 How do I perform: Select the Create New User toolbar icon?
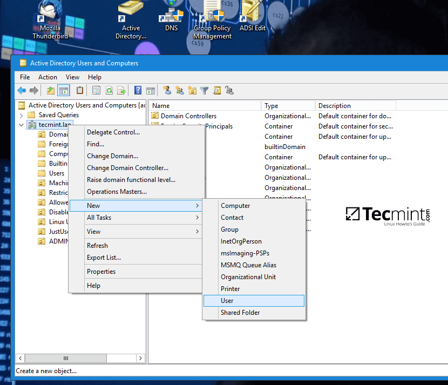click(168, 90)
